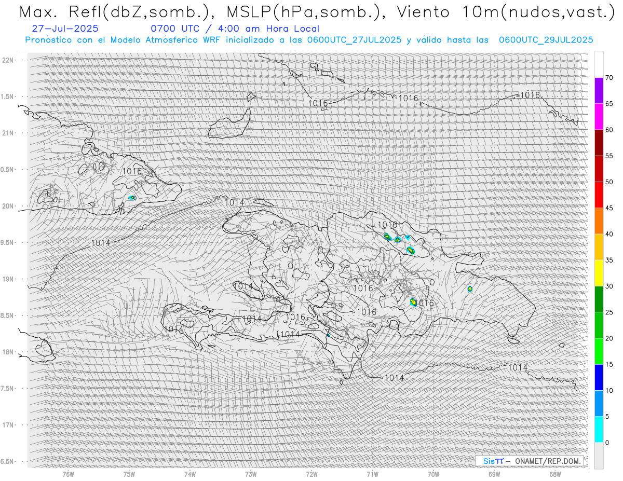Viewport: 623px width, 481px height.
Task: Click the colorbar value 5
Action: (x=607, y=416)
